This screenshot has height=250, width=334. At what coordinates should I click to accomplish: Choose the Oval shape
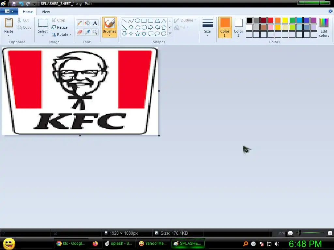(x=138, y=21)
